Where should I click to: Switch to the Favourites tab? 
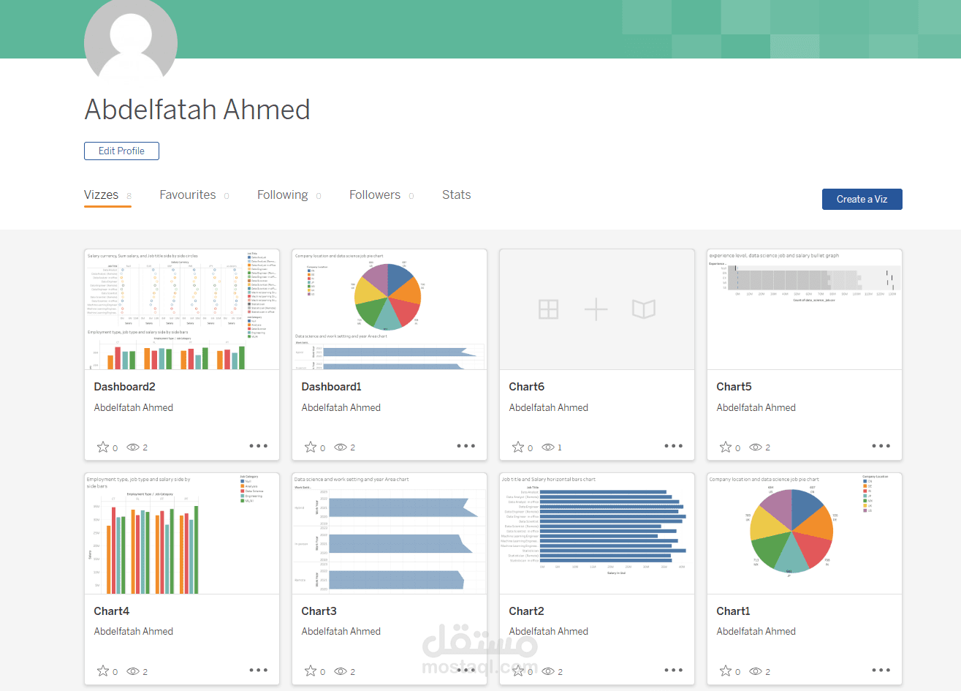tap(194, 195)
